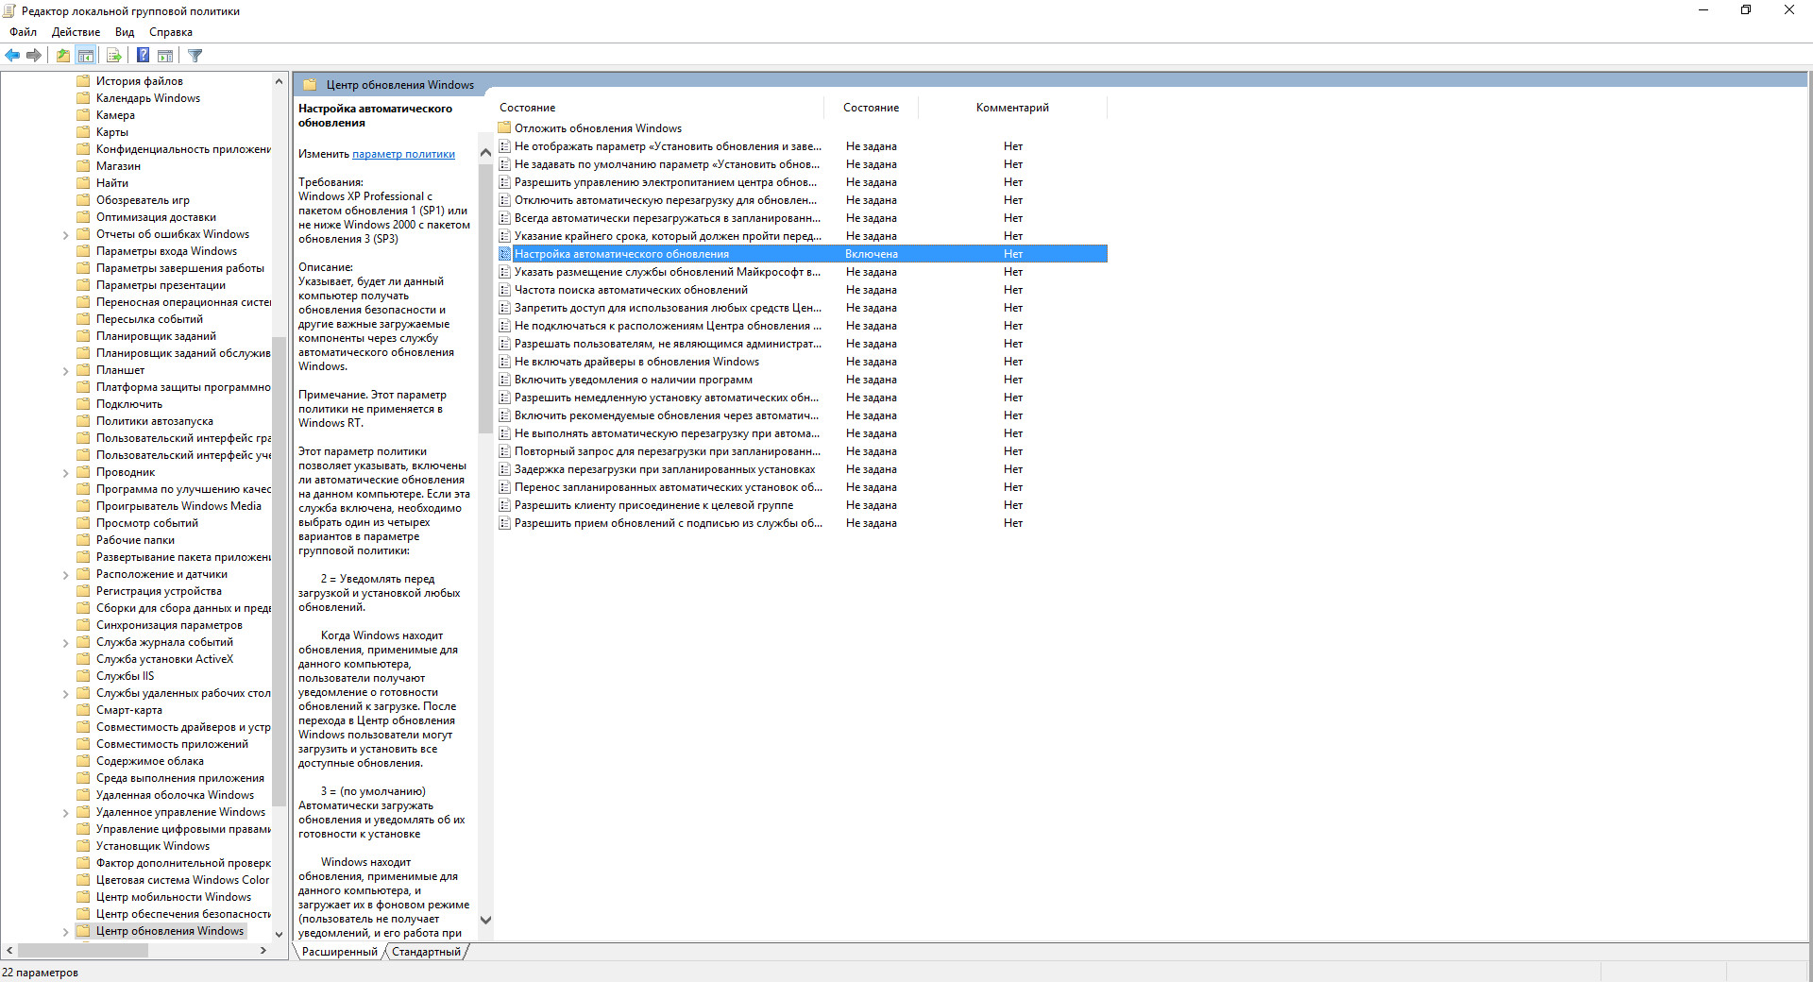Open the «Отложить обновления Windows» folder
This screenshot has width=1813, height=982.
(598, 128)
